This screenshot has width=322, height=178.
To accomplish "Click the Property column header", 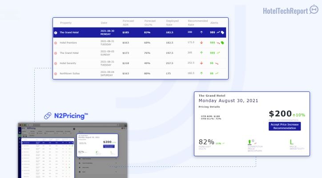I will pyautogui.click(x=66, y=23).
